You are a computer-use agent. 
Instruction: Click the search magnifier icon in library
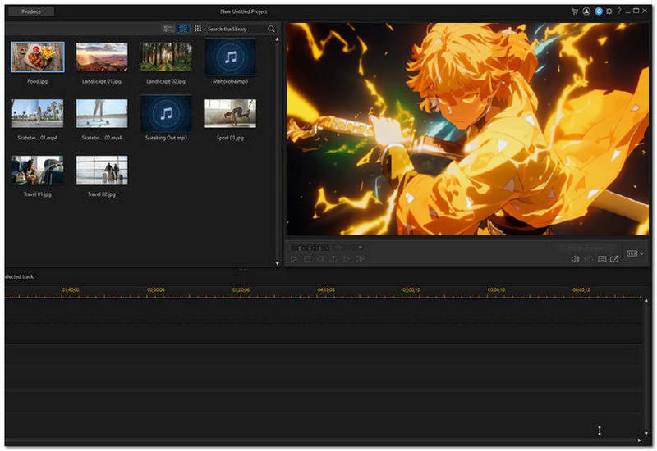click(271, 29)
